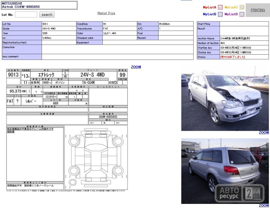This screenshot has width=270, height=208.
Task: Click the MyListD label
Action: [231, 14]
